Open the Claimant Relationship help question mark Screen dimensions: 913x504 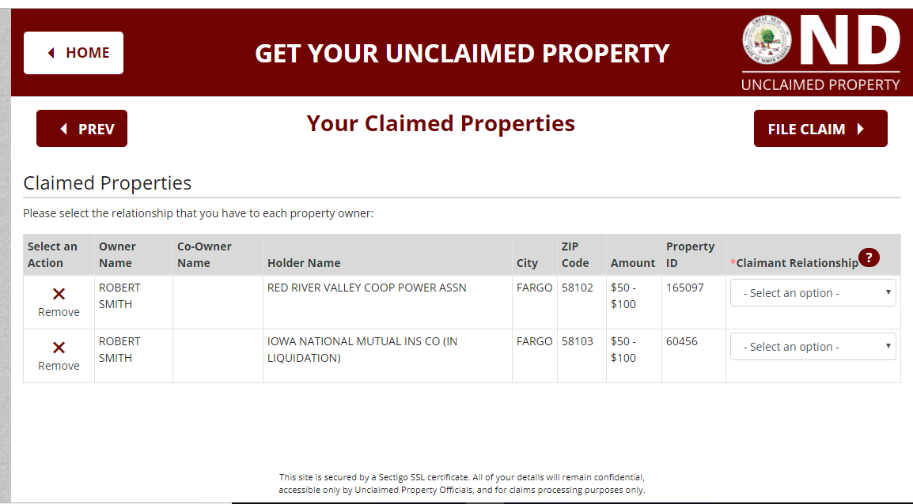(x=868, y=258)
